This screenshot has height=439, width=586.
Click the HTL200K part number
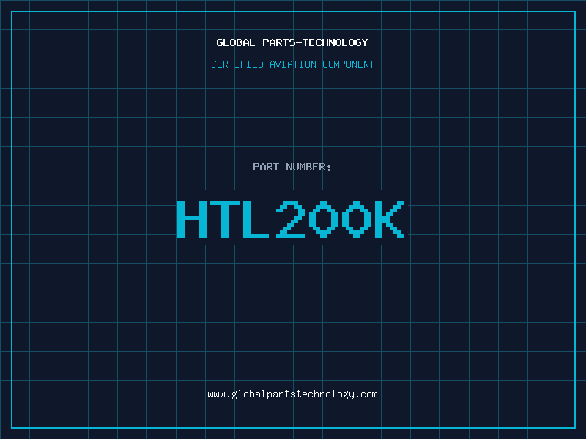[x=291, y=219]
